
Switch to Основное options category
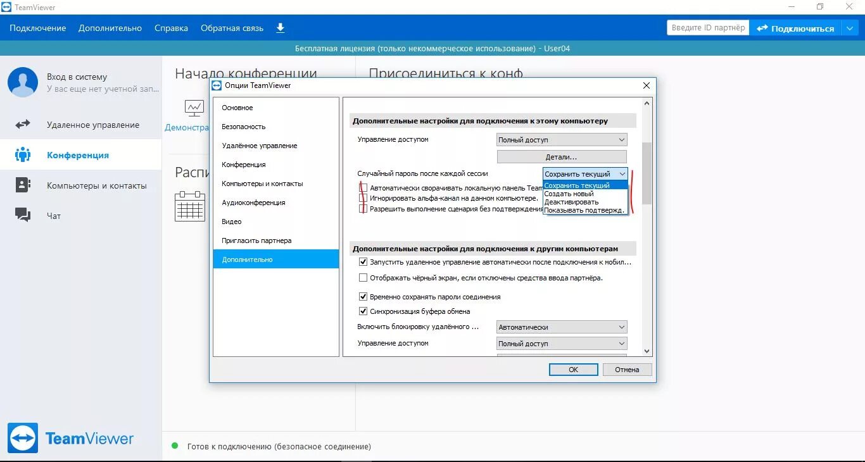coord(276,108)
